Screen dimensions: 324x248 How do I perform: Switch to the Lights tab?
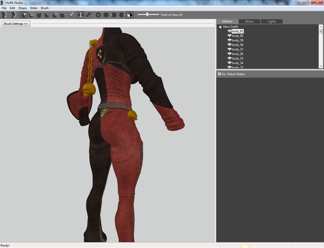[272, 22]
